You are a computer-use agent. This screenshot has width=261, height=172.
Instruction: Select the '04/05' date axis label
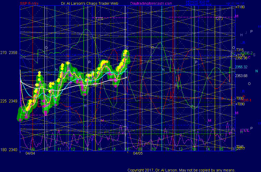pyautogui.click(x=138, y=153)
